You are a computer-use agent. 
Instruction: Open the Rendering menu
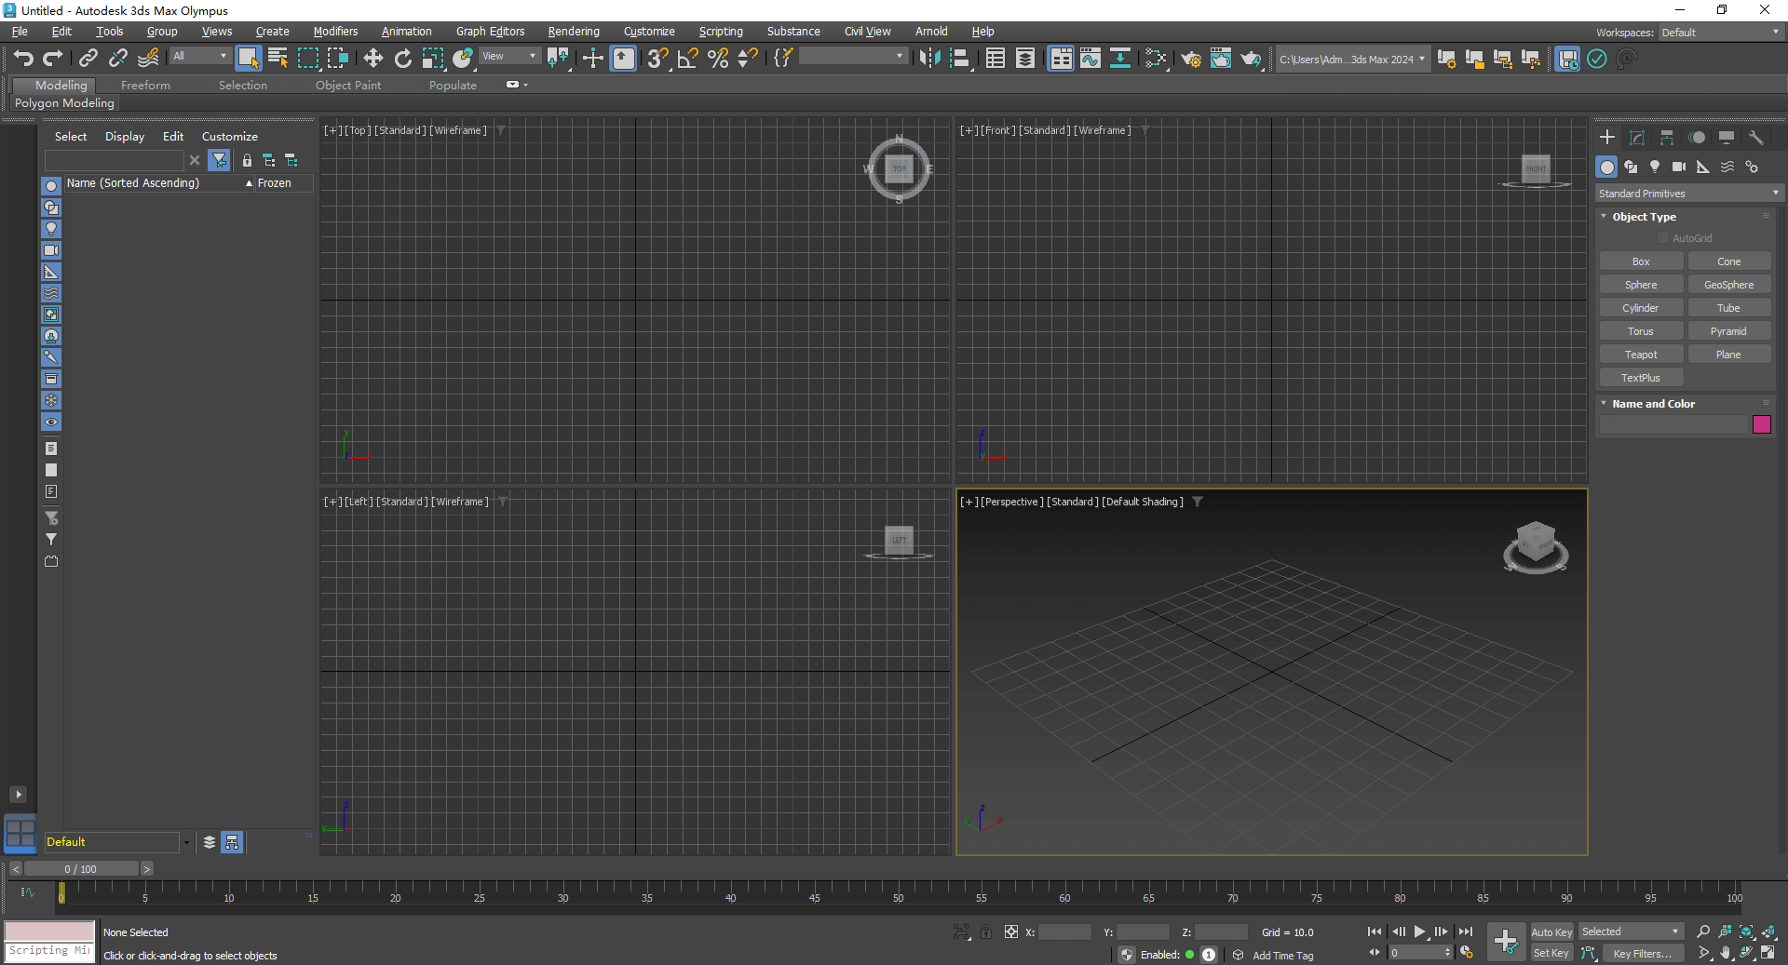[x=573, y=31]
